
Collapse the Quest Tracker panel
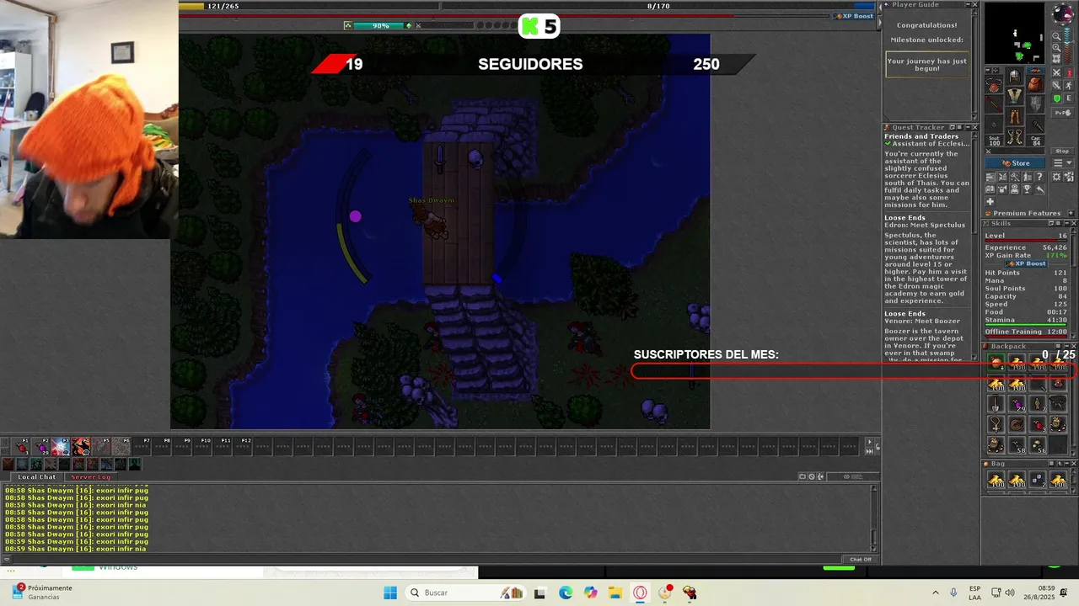tap(967, 127)
